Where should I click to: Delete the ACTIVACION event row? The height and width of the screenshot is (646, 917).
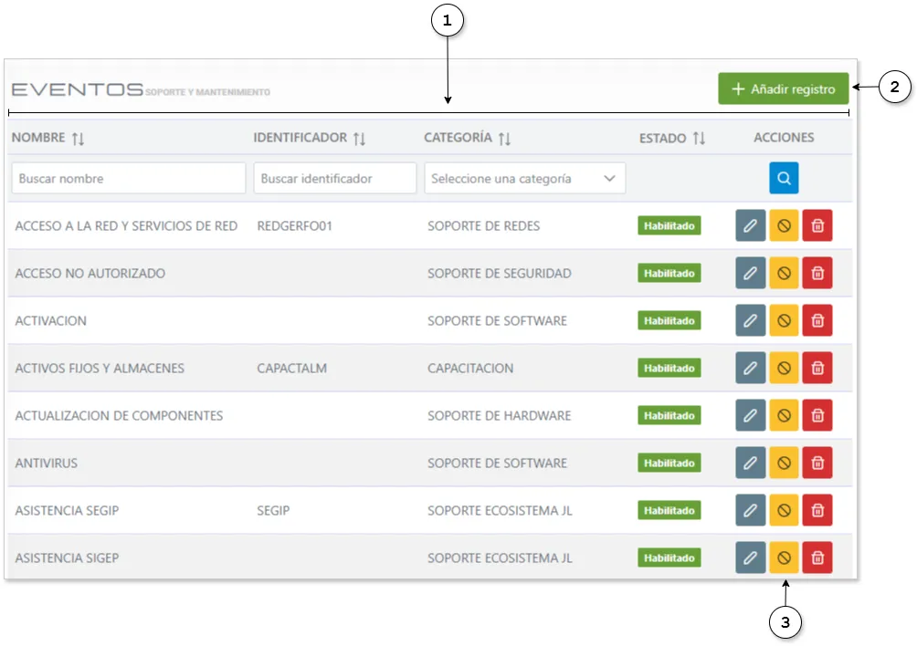(x=817, y=320)
